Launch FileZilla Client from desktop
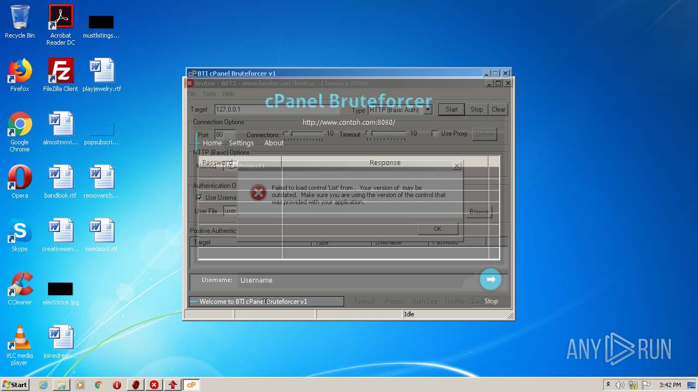The width and height of the screenshot is (698, 392). tap(61, 75)
